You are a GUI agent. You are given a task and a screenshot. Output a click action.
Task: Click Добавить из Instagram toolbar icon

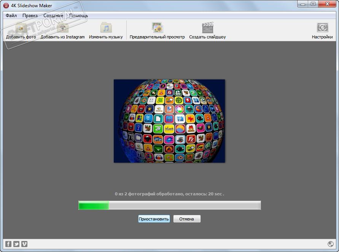[x=62, y=28]
